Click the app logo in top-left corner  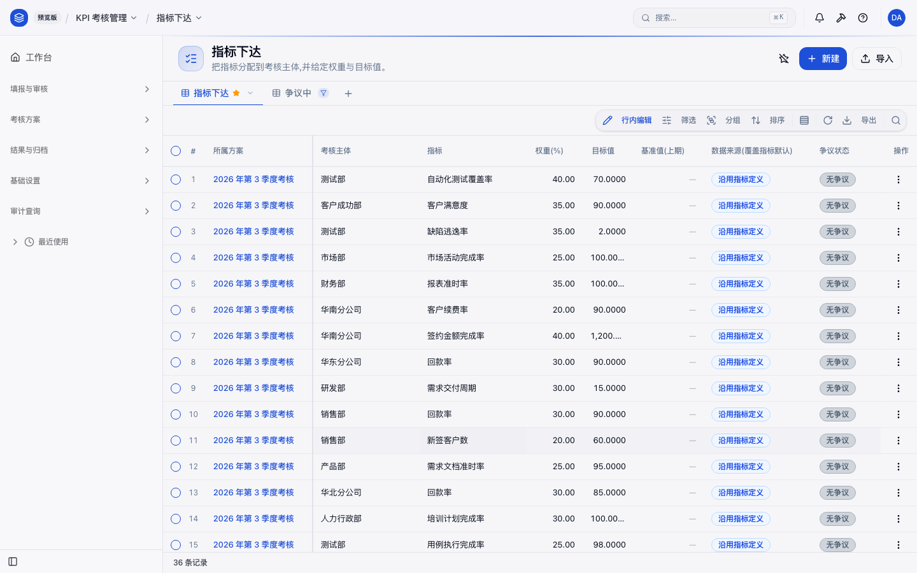19,18
